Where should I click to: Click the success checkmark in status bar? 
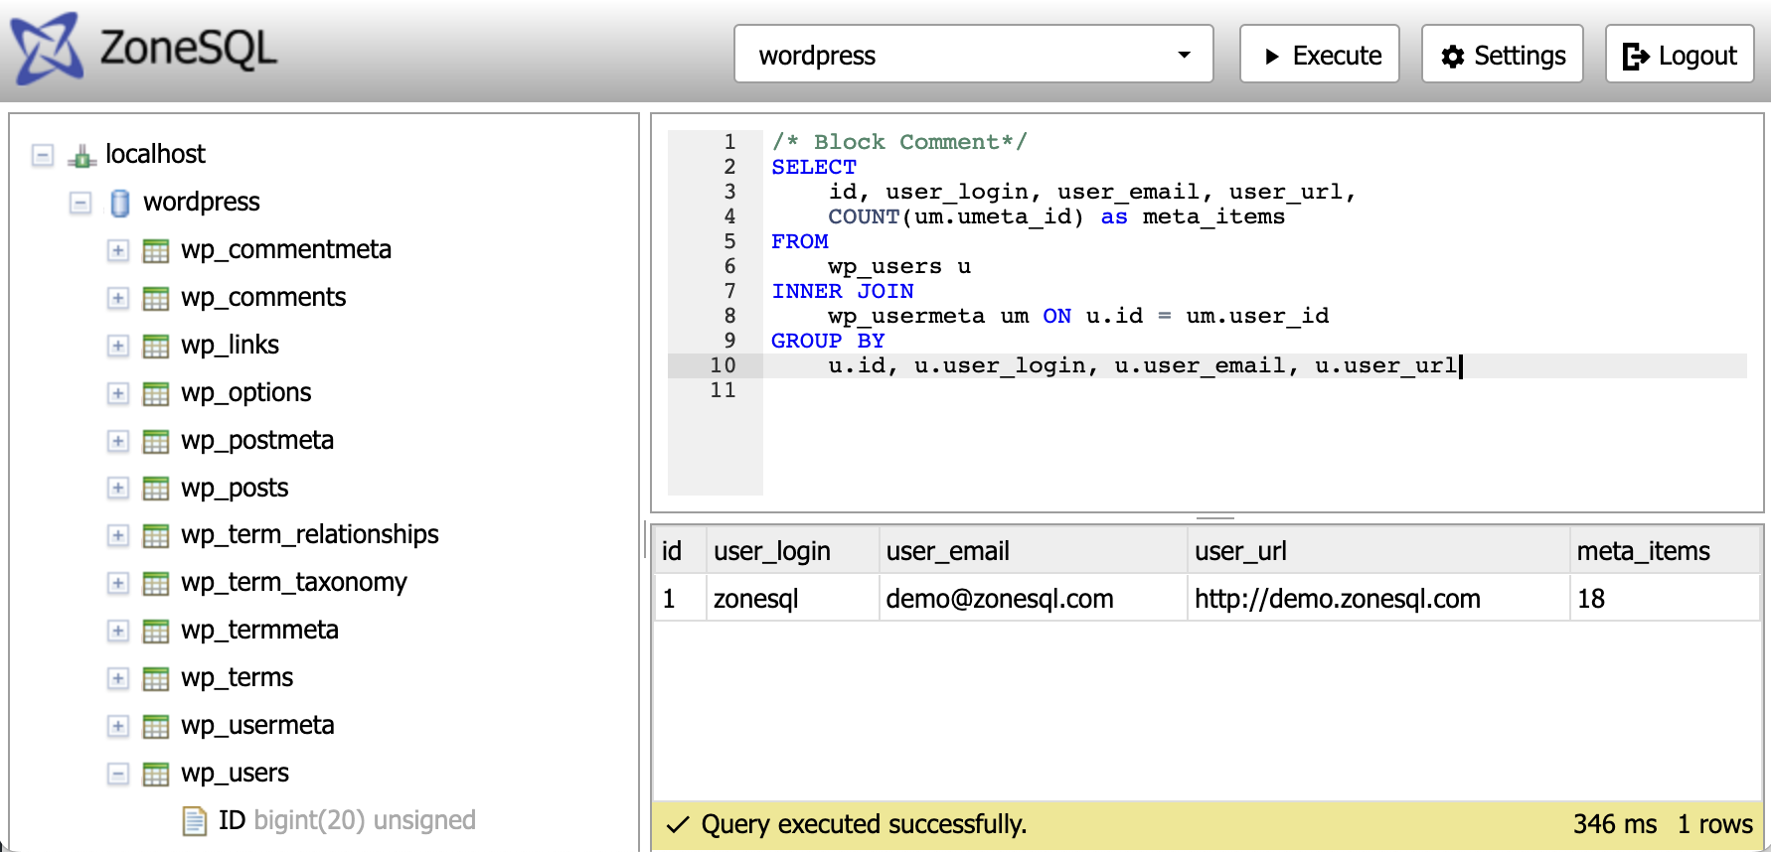click(678, 824)
